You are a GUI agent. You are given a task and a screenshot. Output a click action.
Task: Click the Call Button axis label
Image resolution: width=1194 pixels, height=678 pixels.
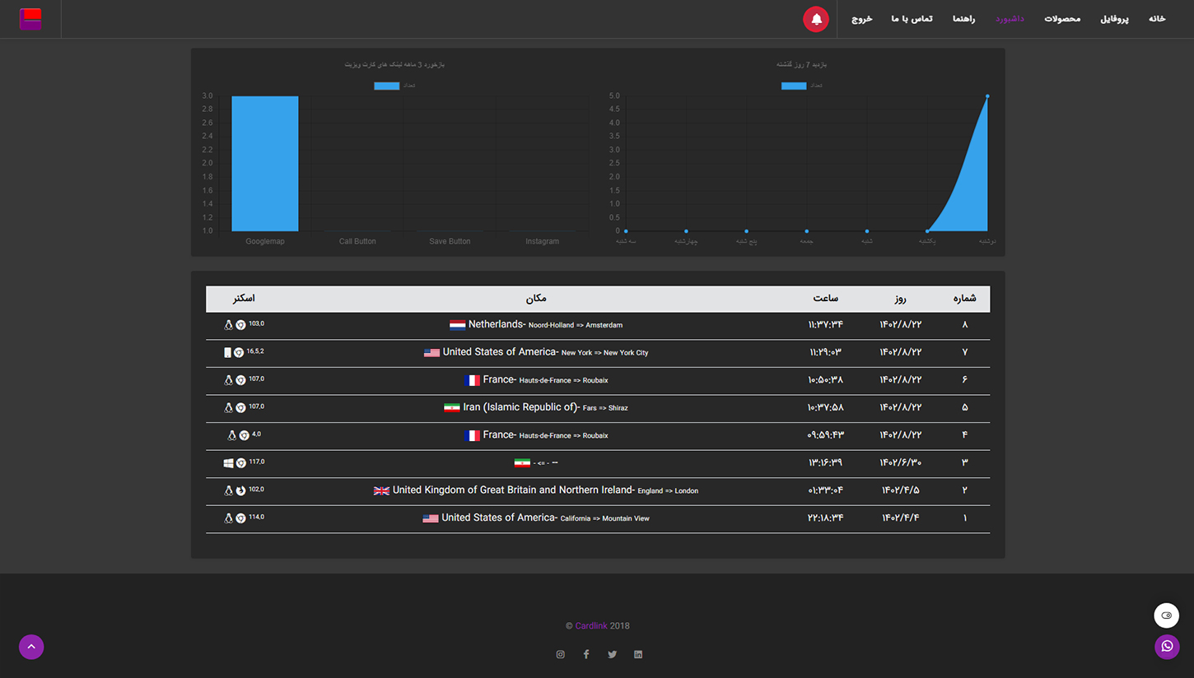(x=357, y=242)
